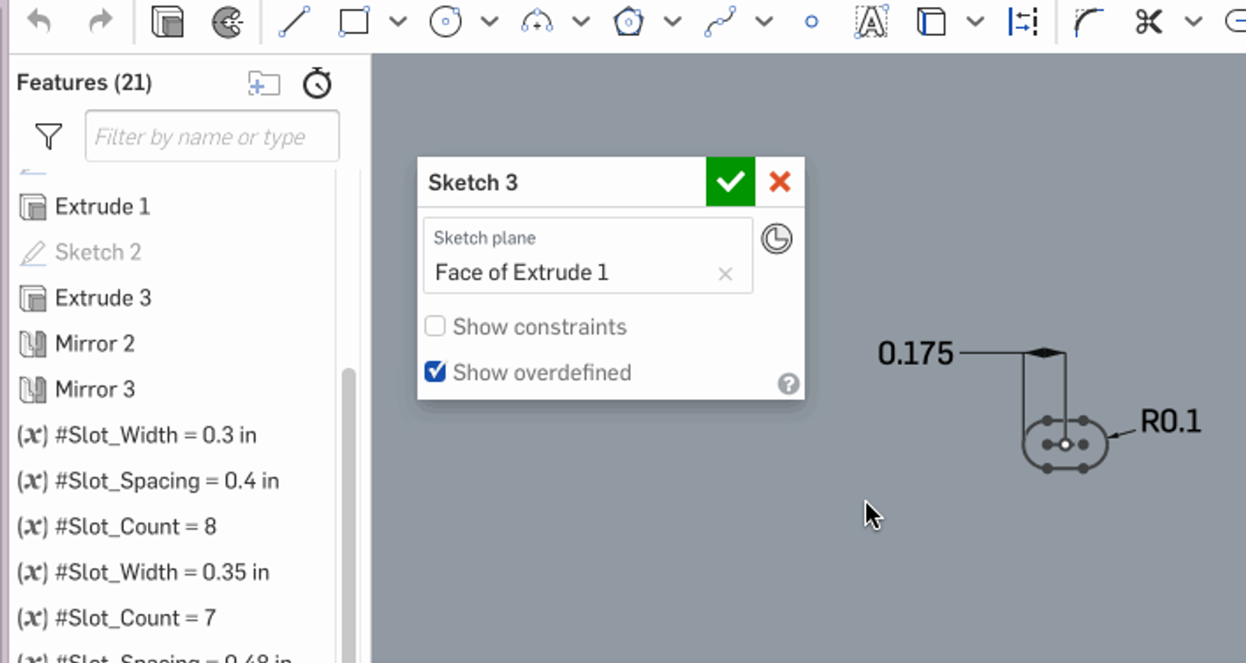Click the feature list vertical scrollbar
The height and width of the screenshot is (663, 1246).
click(x=348, y=506)
